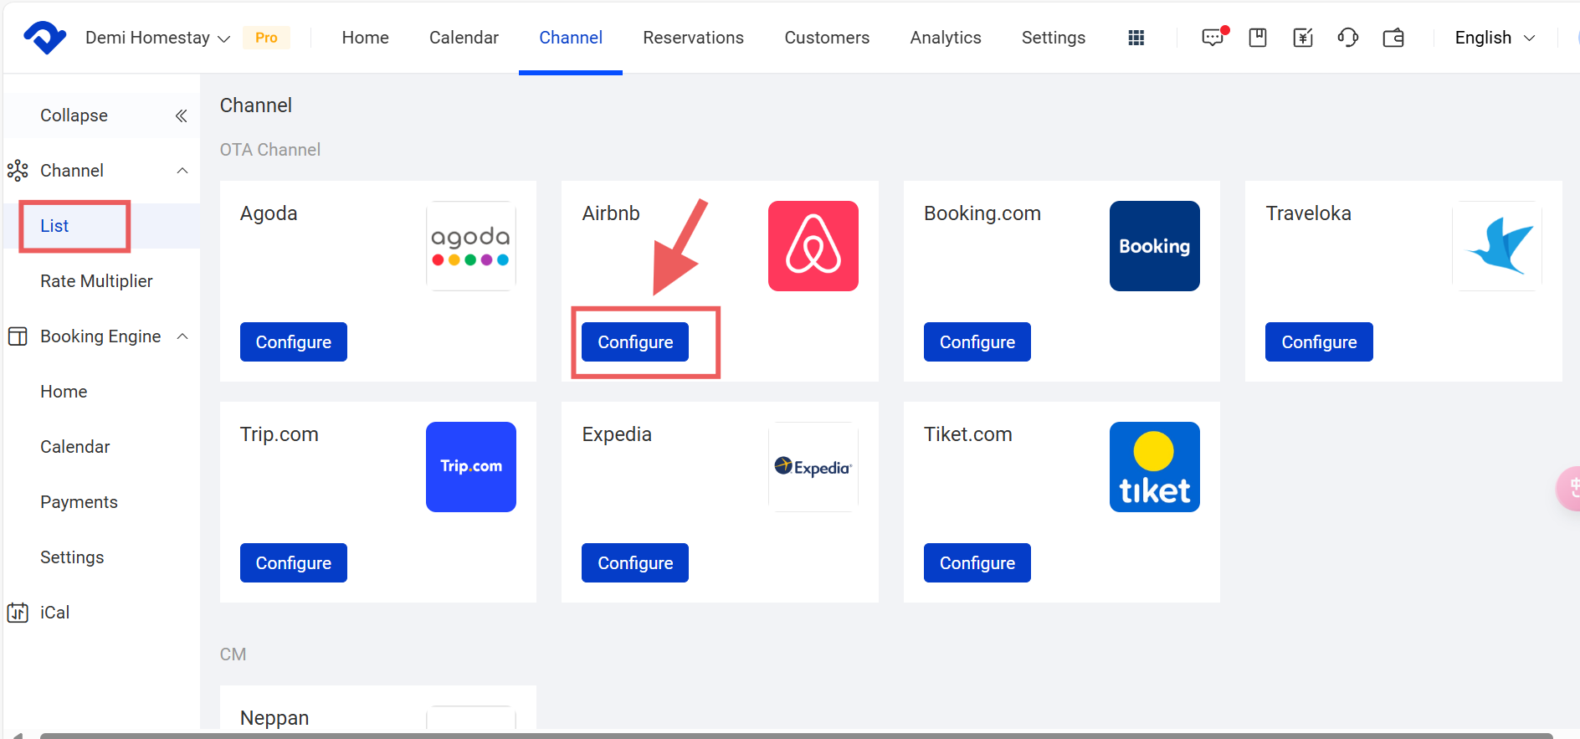This screenshot has width=1580, height=739.
Task: Click the Traveloka bird logo
Action: [x=1497, y=246]
